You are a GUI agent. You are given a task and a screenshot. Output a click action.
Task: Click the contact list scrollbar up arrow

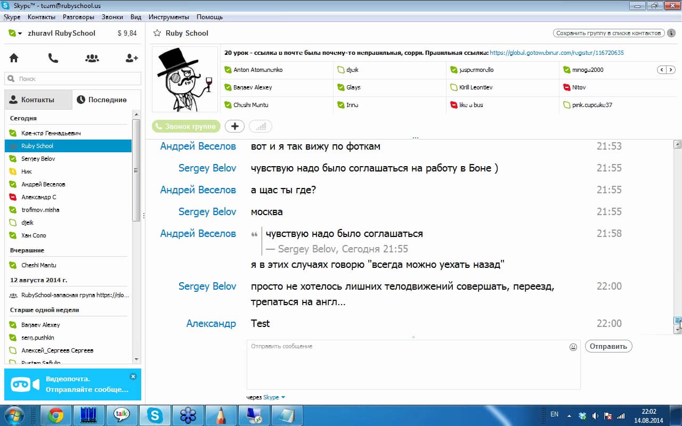coord(136,114)
